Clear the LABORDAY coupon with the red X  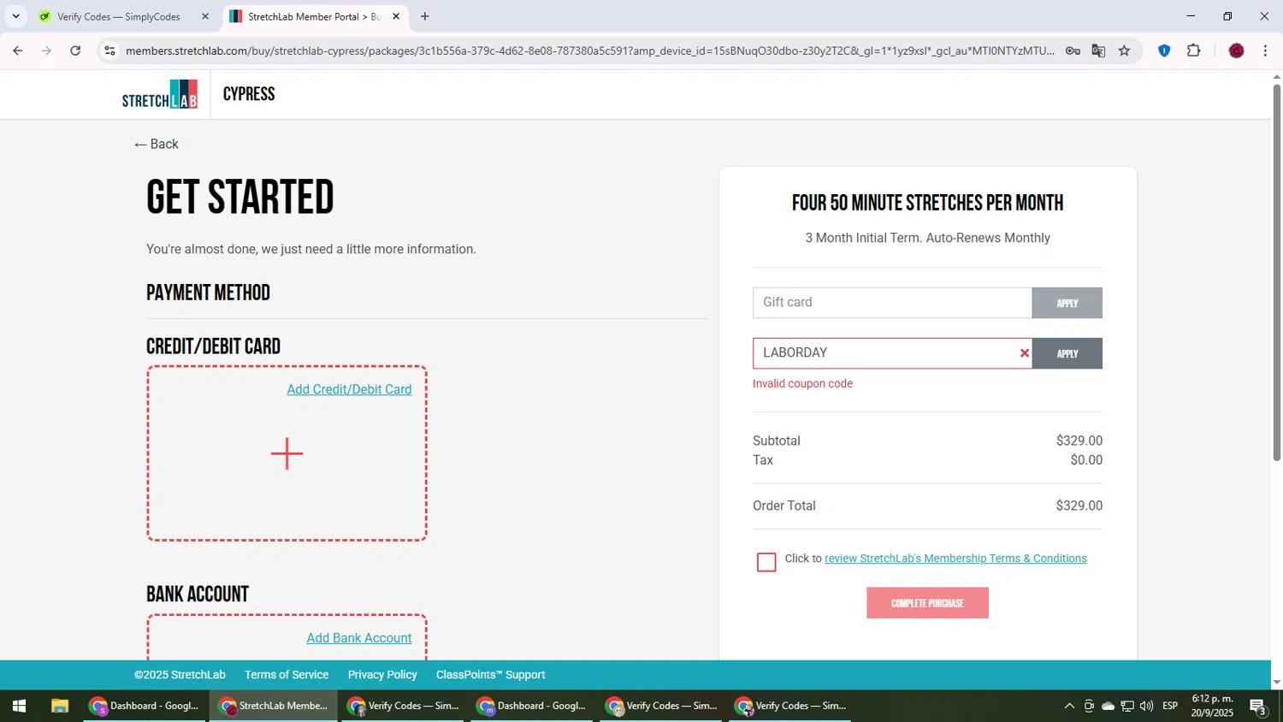coord(1024,353)
